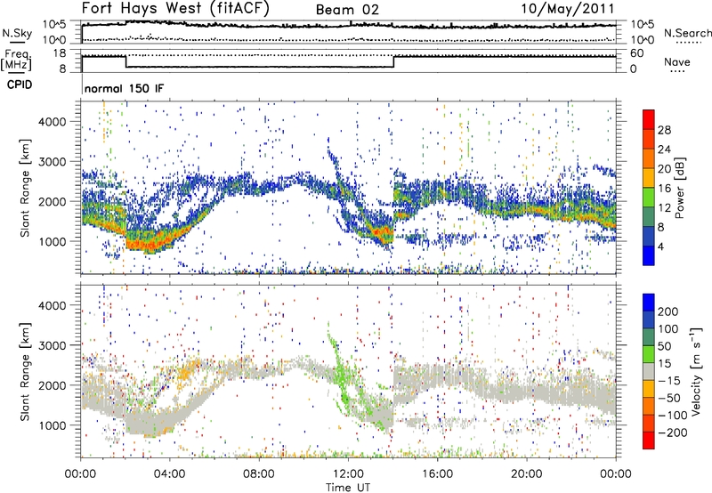Click the 'normal 150 IF' text
This screenshot has height=493, width=712.
click(x=124, y=88)
